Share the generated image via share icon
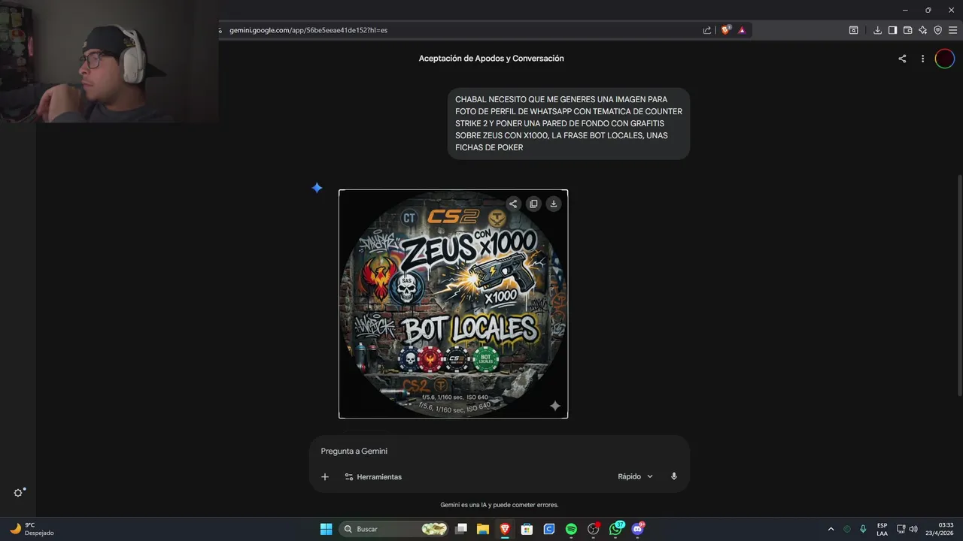The height and width of the screenshot is (541, 963). (513, 204)
